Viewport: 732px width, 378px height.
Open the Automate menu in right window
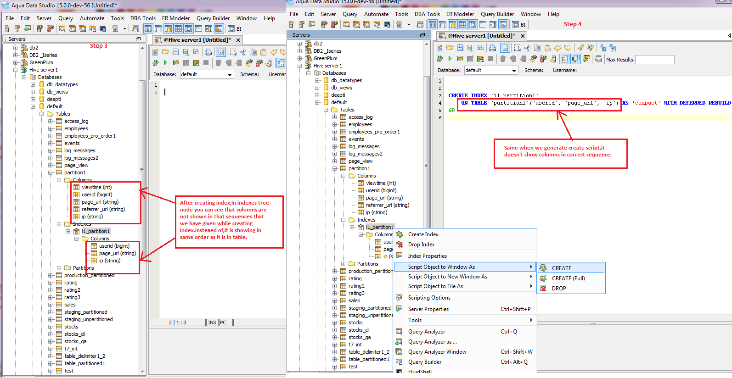pyautogui.click(x=376, y=14)
